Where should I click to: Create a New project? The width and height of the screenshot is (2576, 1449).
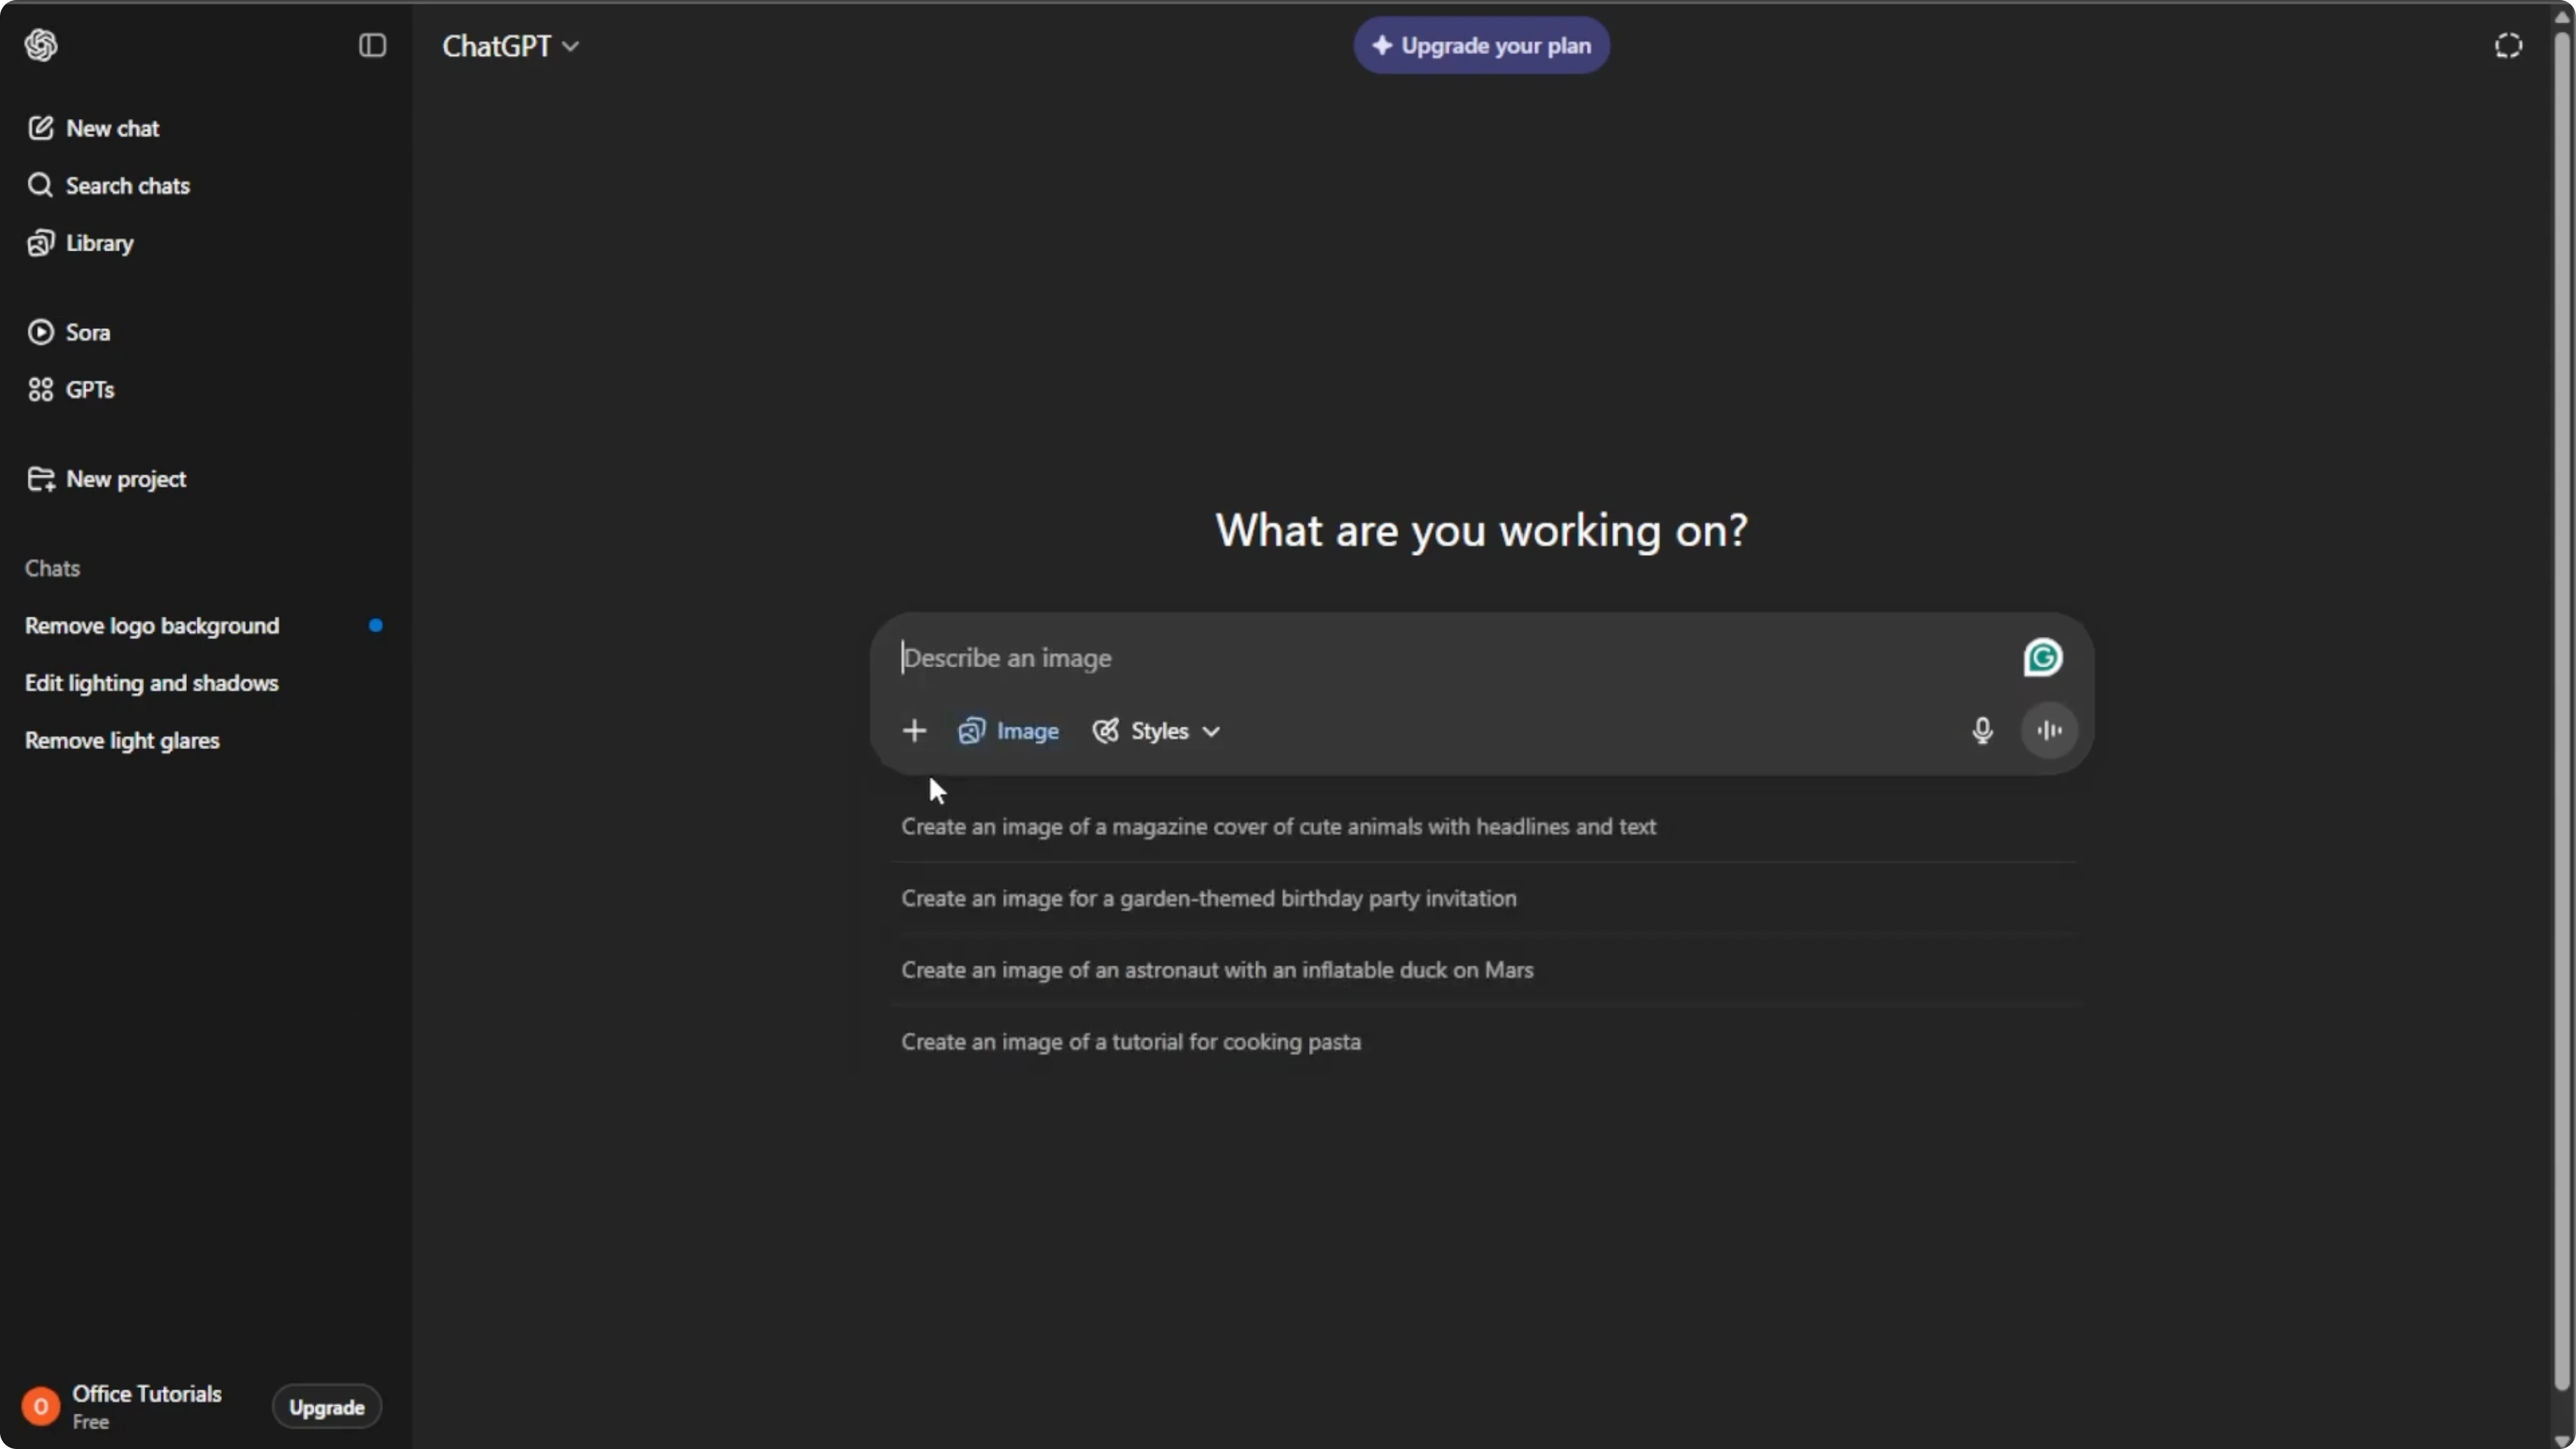tap(205, 479)
